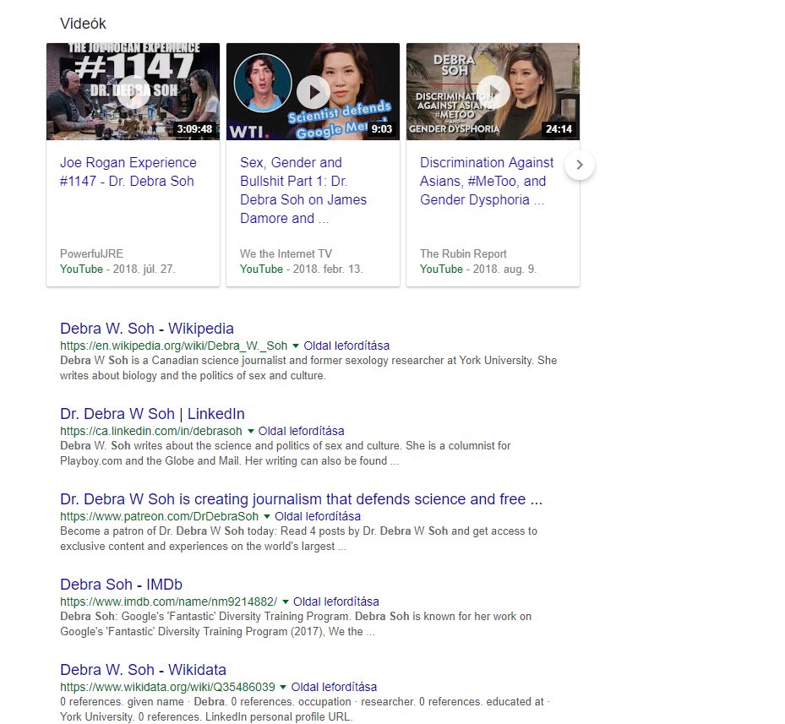
Task: Click YouTube source dated 2018. júl. 27.
Action: pos(82,269)
